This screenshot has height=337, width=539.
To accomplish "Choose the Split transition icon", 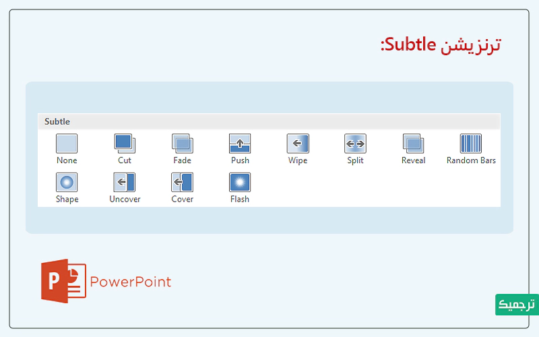I will point(356,144).
